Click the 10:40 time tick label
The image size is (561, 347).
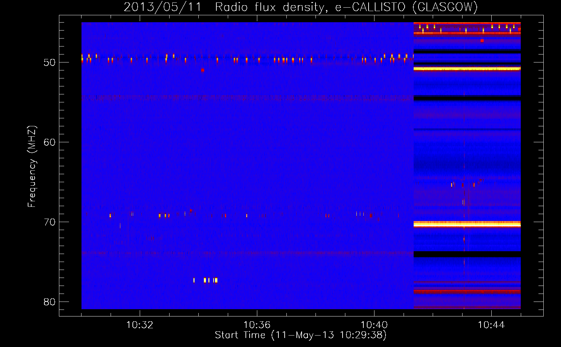point(374,325)
